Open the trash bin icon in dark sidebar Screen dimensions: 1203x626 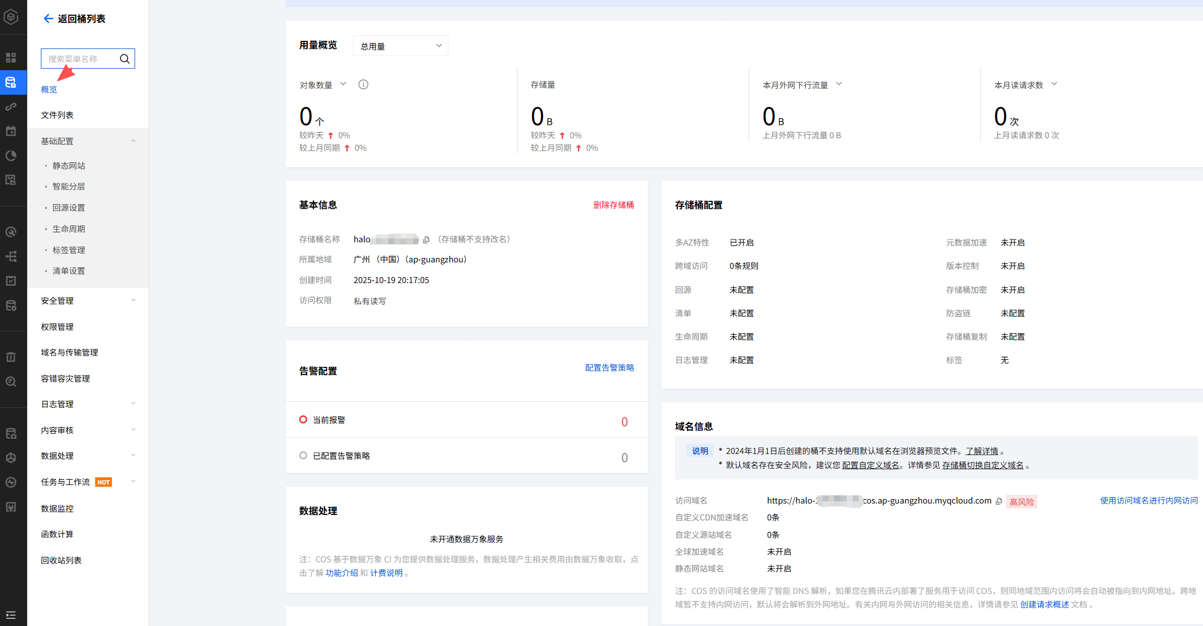click(11, 357)
